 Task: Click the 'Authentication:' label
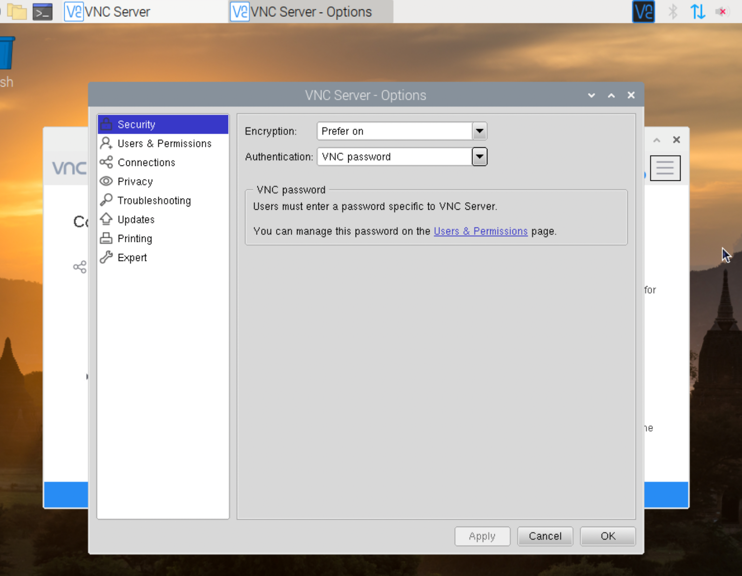(x=279, y=157)
